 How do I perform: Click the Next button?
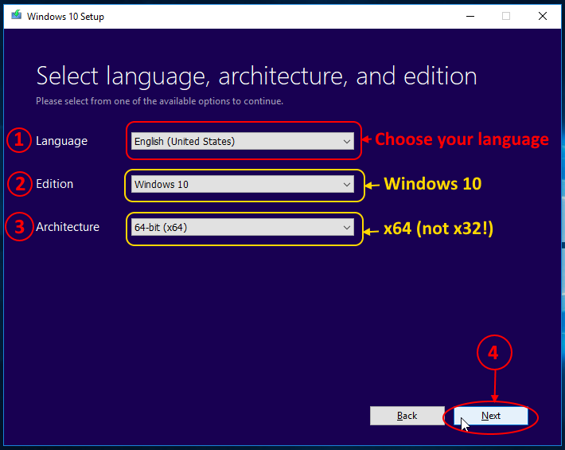pos(491,416)
